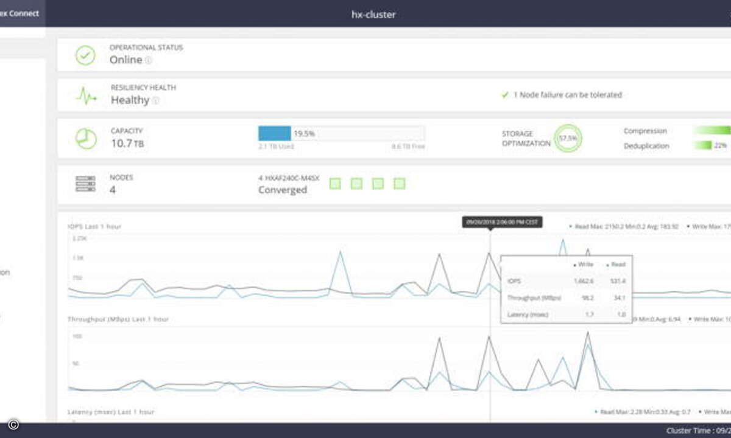Image resolution: width=731 pixels, height=438 pixels.
Task: Click '8.6 TB Free' under capacity bar
Action: (x=408, y=147)
